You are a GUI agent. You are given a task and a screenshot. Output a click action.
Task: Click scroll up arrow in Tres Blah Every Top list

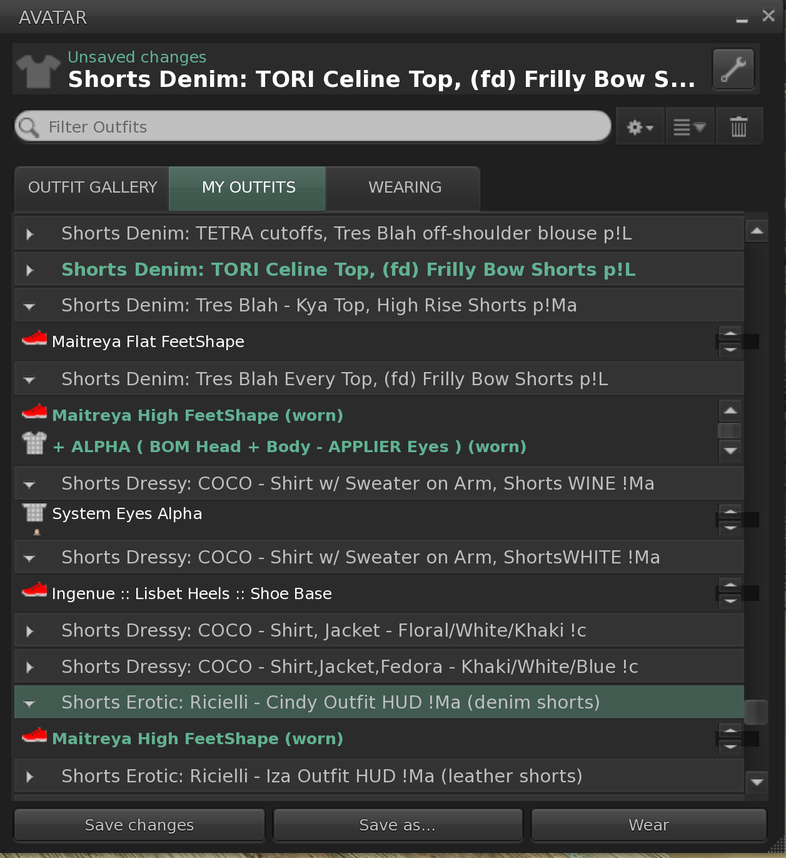730,411
